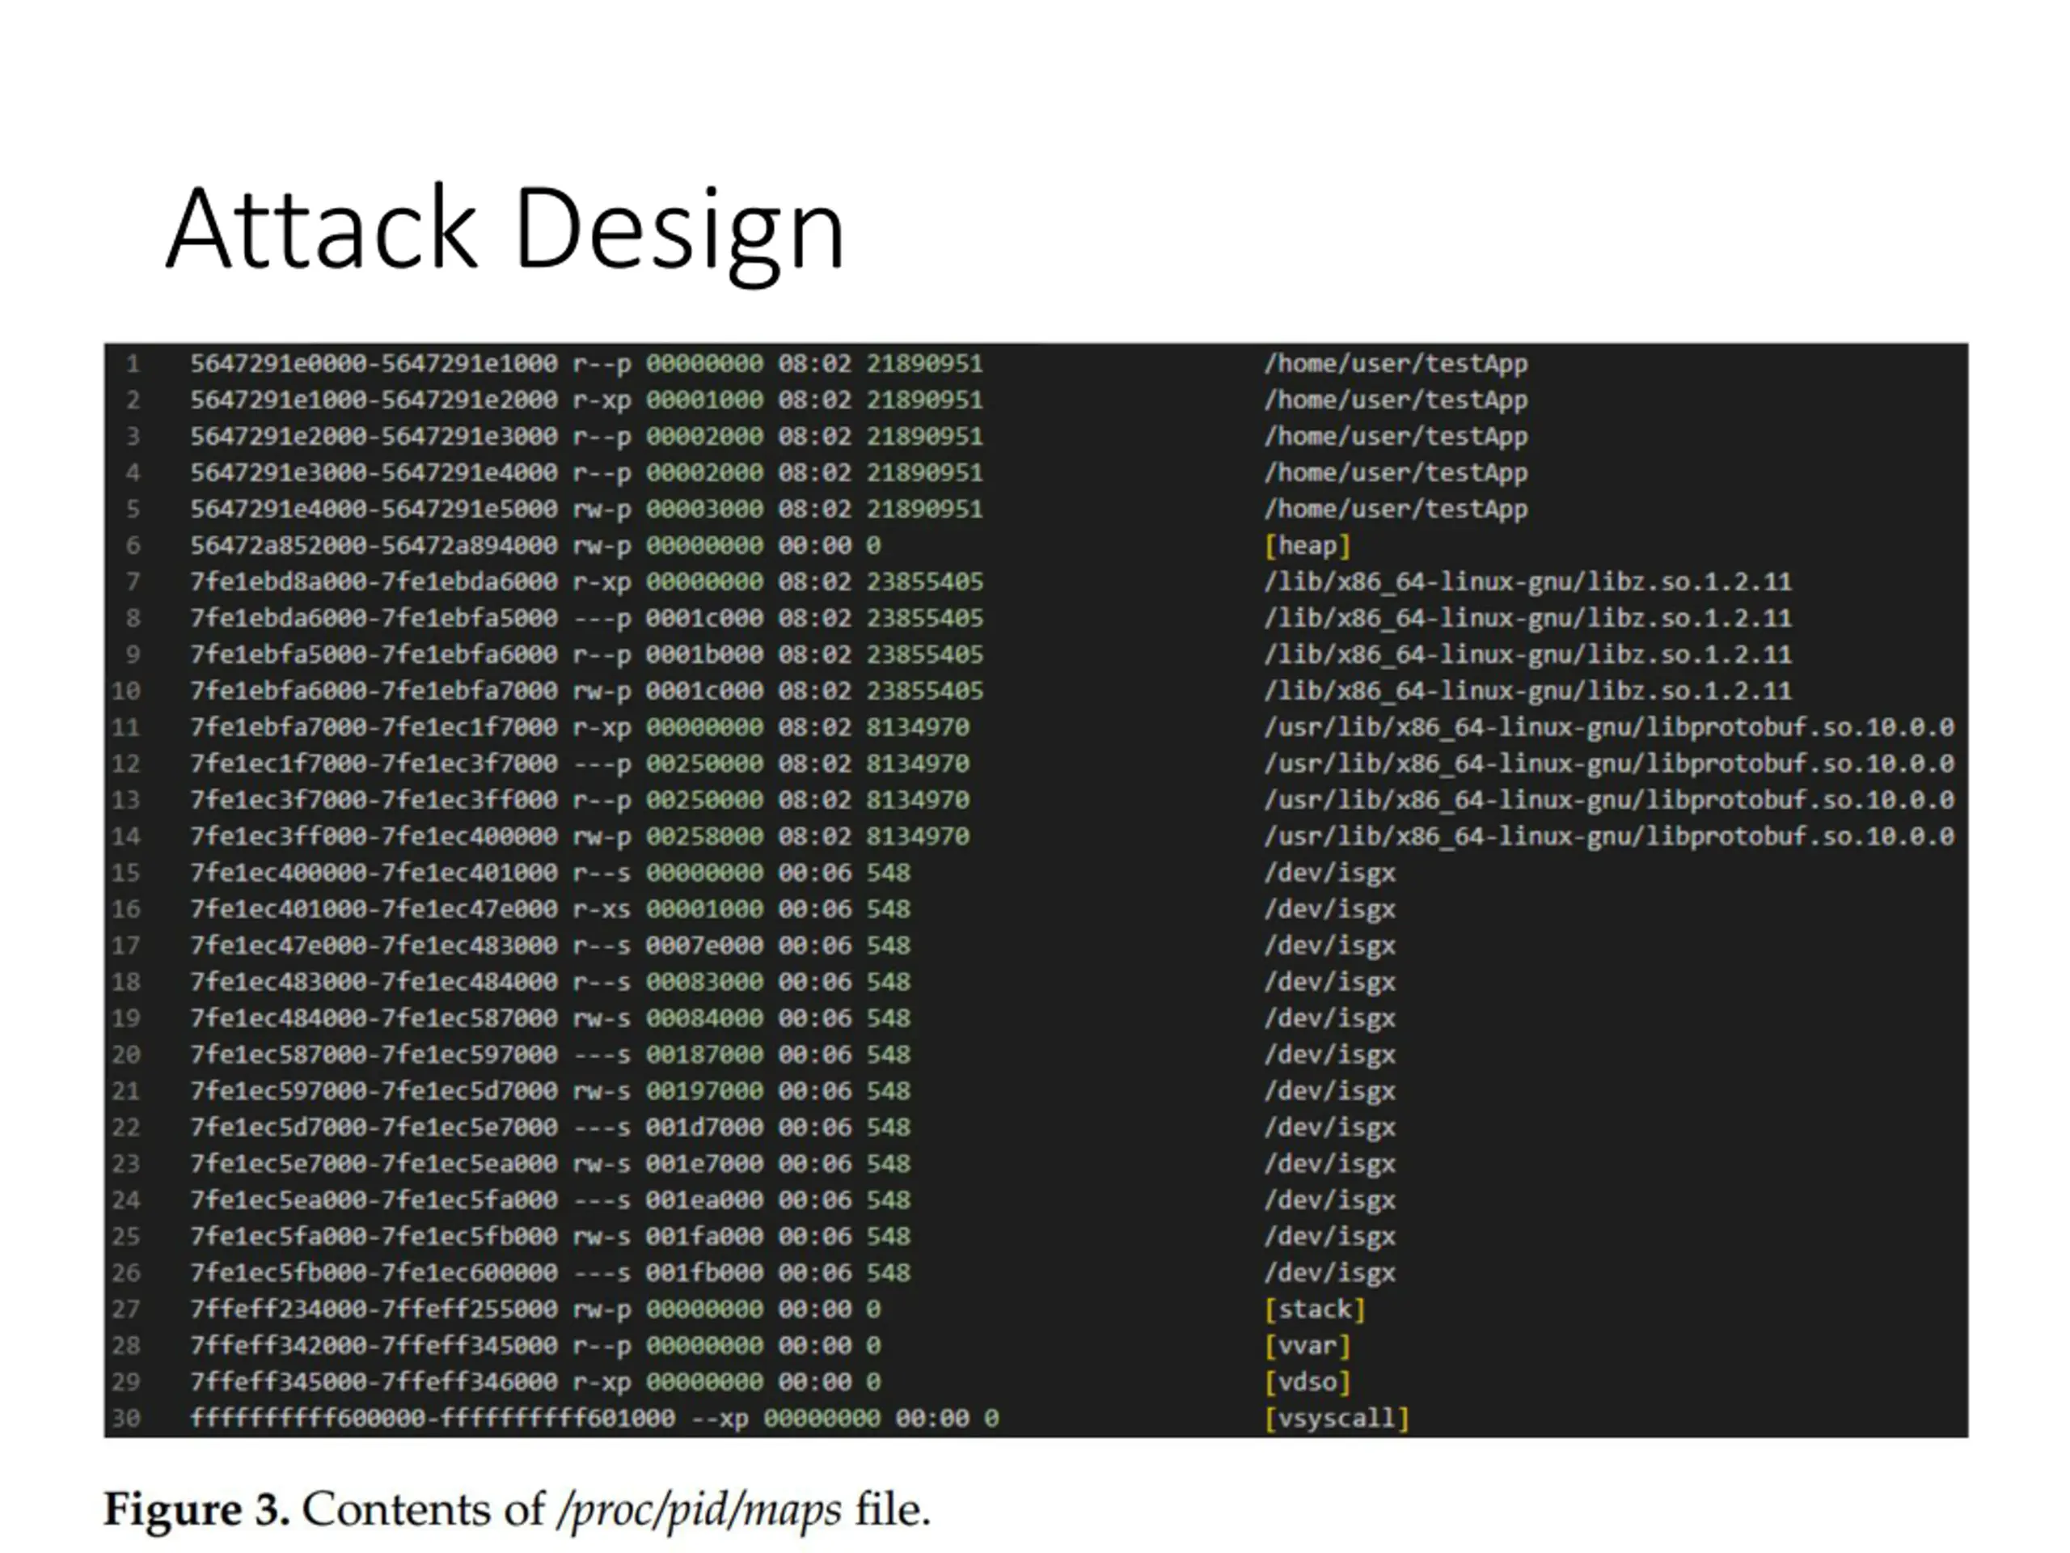Select address 7ffeff345000-7ffeff346000

(374, 1382)
